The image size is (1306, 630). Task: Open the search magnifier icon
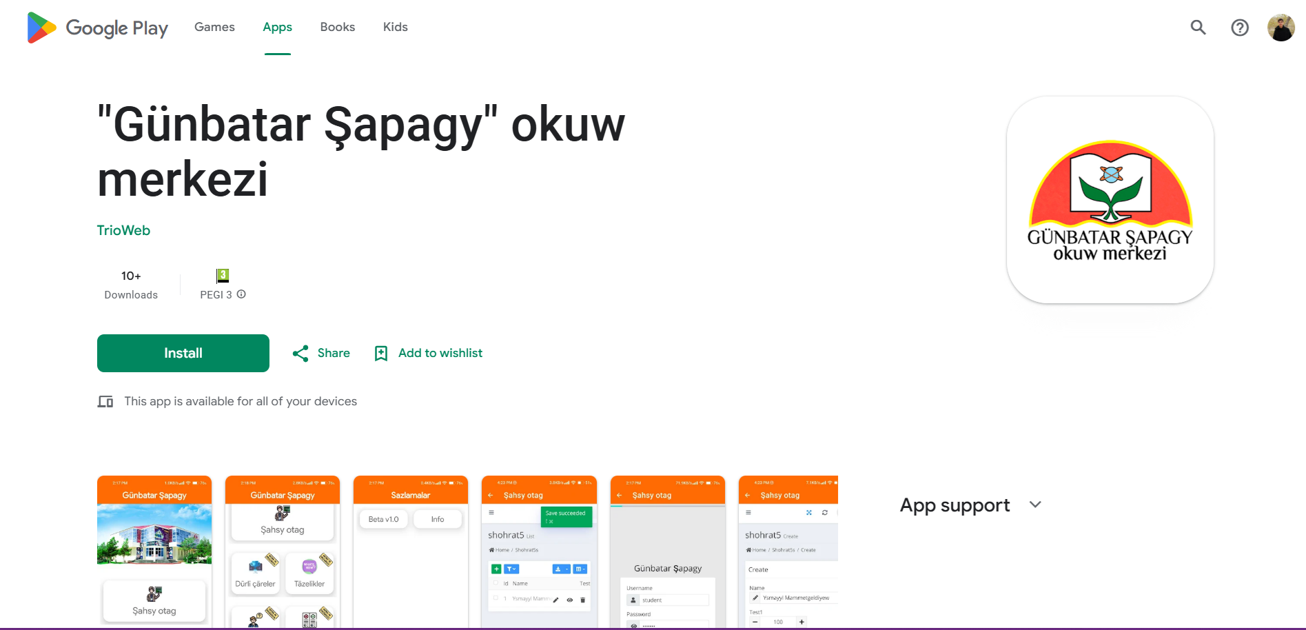click(x=1198, y=28)
